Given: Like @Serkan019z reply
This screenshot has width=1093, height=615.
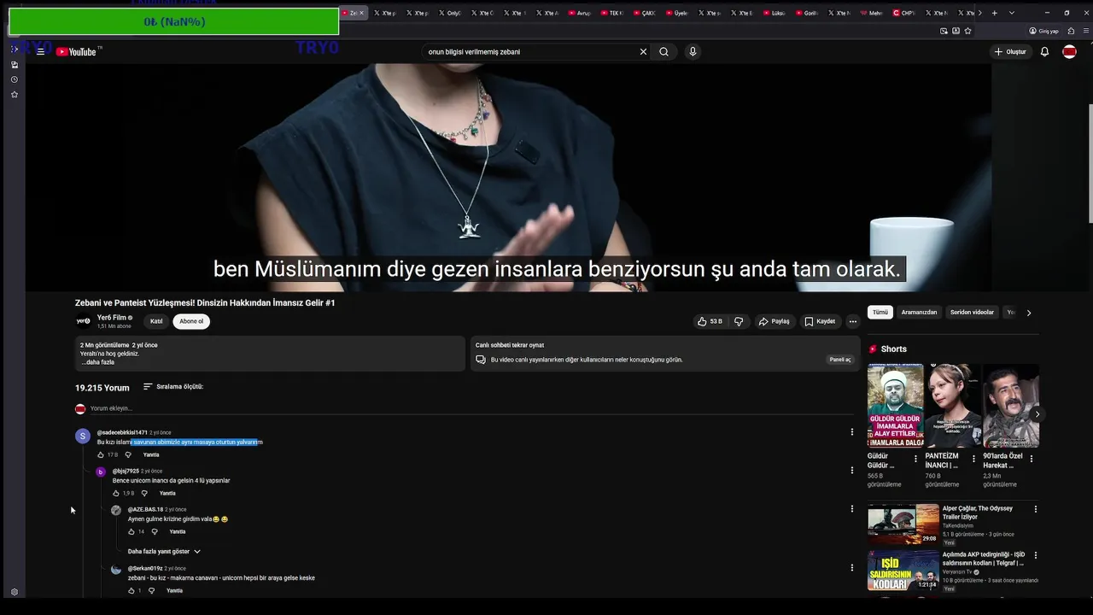Looking at the screenshot, I should coord(132,591).
